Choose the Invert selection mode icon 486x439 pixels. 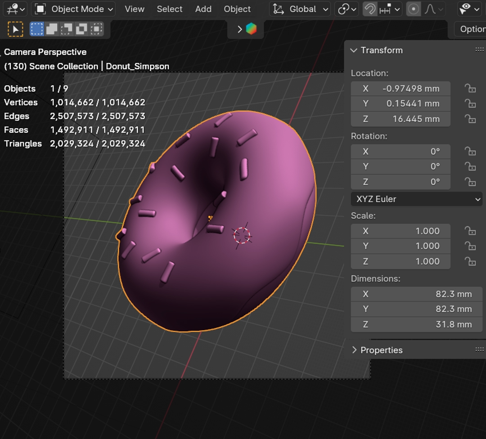[81, 30]
